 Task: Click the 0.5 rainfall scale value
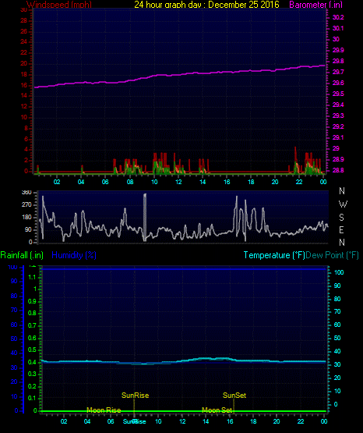pyautogui.click(x=32, y=350)
